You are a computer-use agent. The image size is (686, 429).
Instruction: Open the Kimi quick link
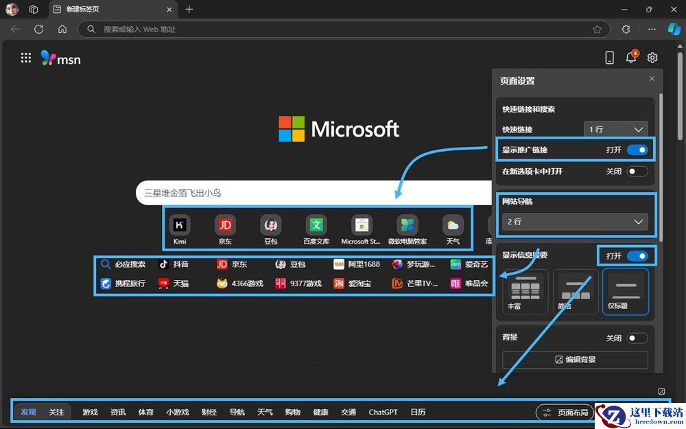[x=180, y=229]
